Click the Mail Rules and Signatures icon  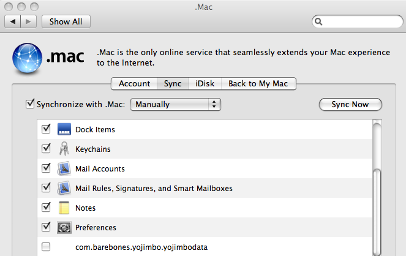coord(65,188)
